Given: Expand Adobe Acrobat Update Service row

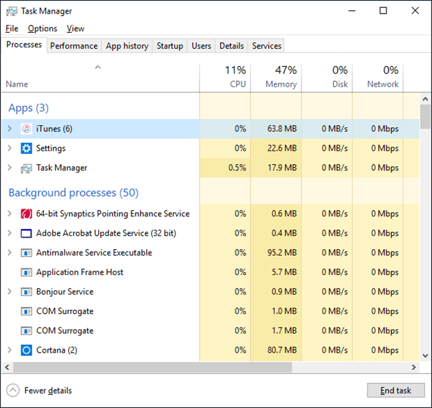Looking at the screenshot, I should [10, 233].
